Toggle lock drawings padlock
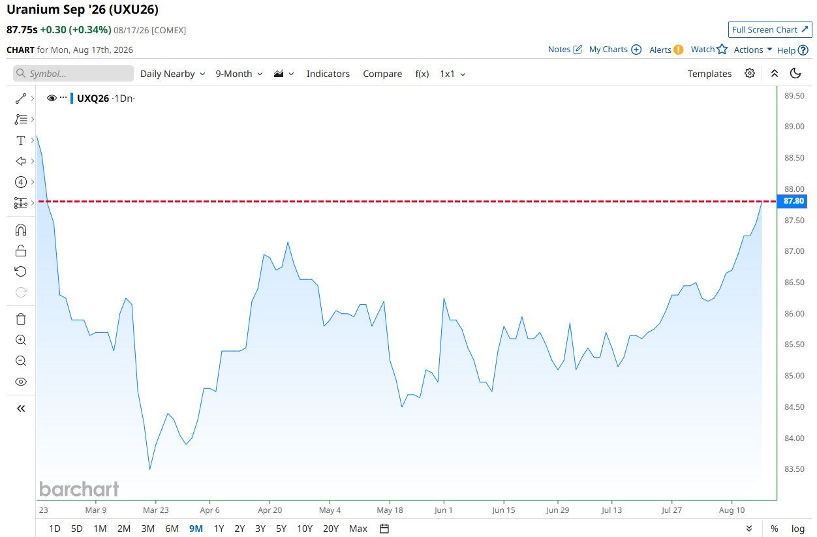This screenshot has width=817, height=537. [20, 251]
